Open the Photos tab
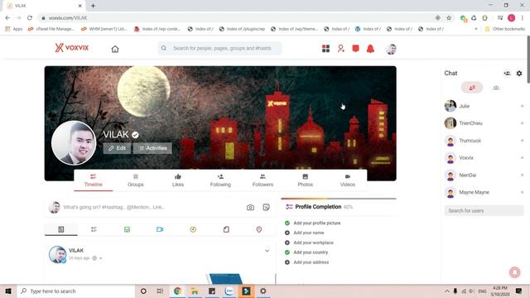530x298 pixels. [x=306, y=180]
